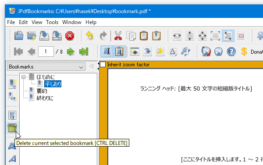Close document with red X icon
This screenshot has width=263, height=165.
click(70, 36)
